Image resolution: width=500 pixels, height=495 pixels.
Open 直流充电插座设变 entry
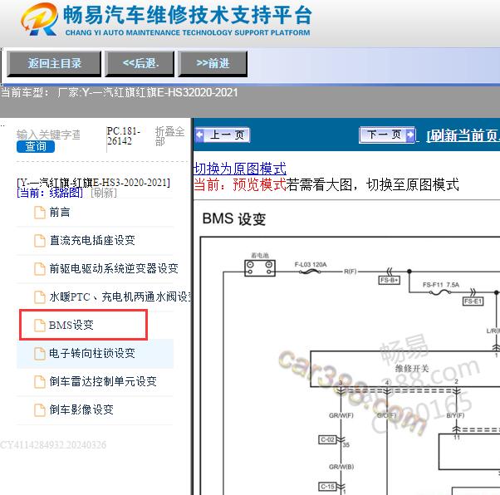(x=92, y=241)
